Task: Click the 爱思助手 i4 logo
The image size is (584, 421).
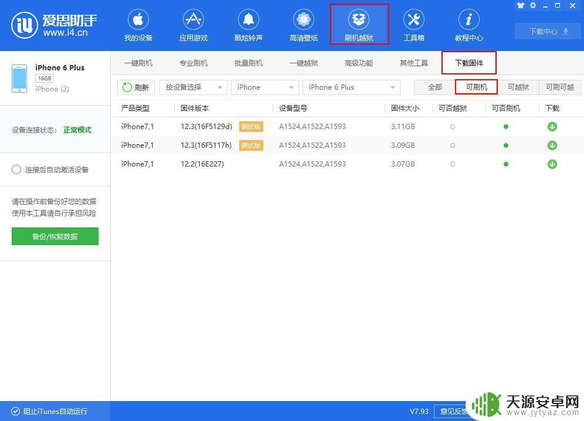Action: click(55, 25)
